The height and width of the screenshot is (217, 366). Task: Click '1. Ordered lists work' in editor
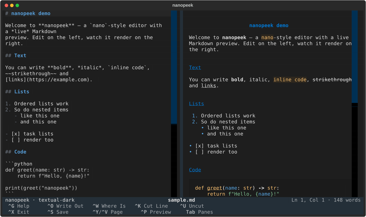point(37,103)
